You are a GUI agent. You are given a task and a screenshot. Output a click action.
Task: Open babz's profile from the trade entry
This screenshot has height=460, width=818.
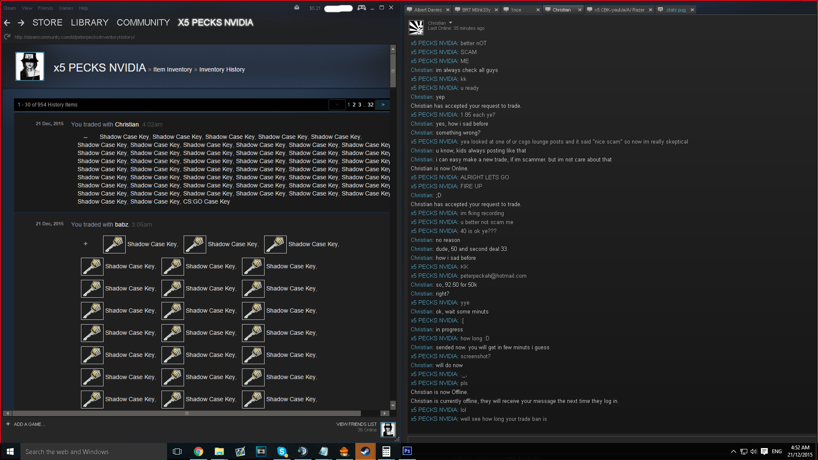121,224
